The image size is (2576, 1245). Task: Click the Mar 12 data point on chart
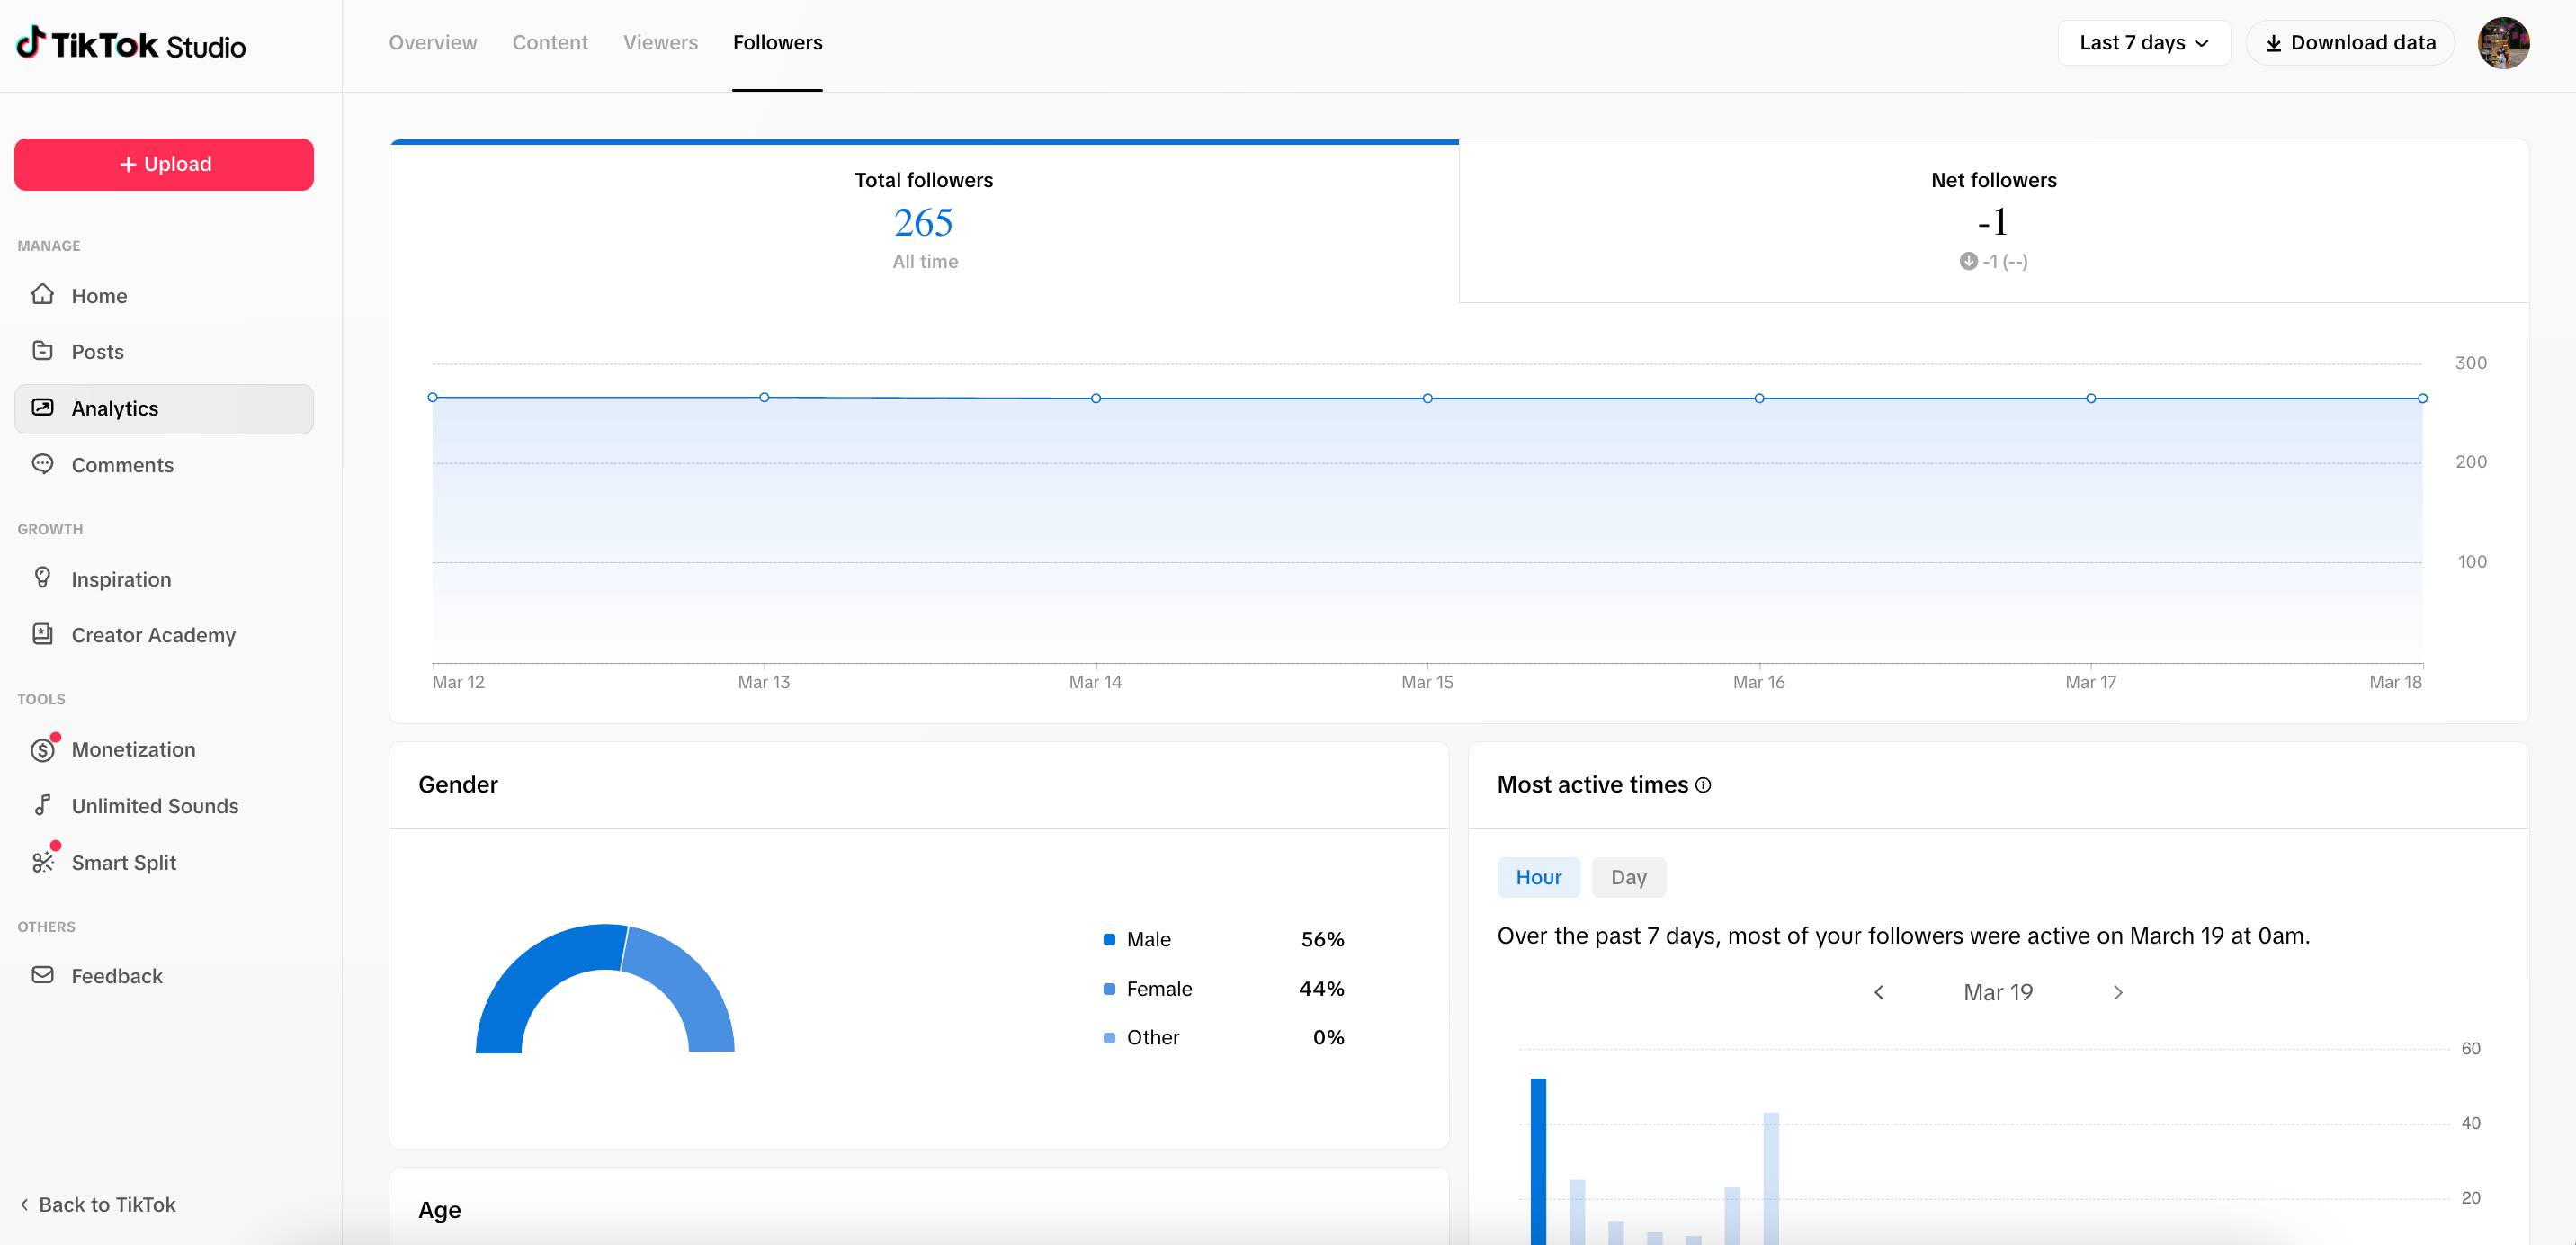coord(433,397)
